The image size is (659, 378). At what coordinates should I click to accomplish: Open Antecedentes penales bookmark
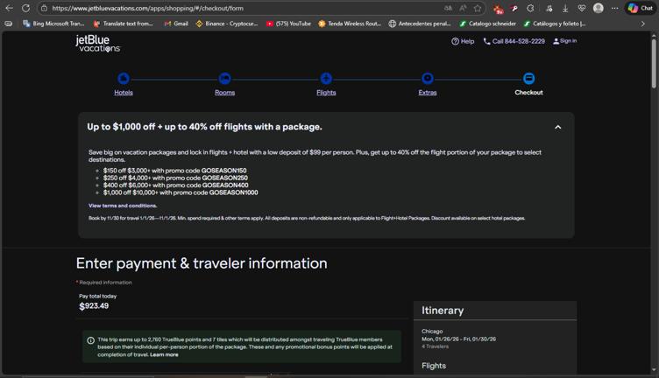pos(420,24)
